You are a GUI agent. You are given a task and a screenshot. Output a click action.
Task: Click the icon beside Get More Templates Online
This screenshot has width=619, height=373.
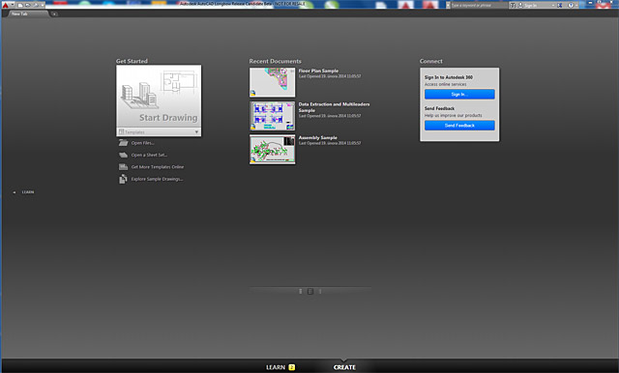point(123,167)
